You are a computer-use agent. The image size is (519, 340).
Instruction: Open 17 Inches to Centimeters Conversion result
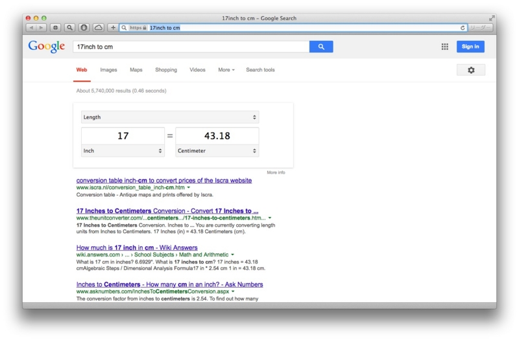(167, 211)
